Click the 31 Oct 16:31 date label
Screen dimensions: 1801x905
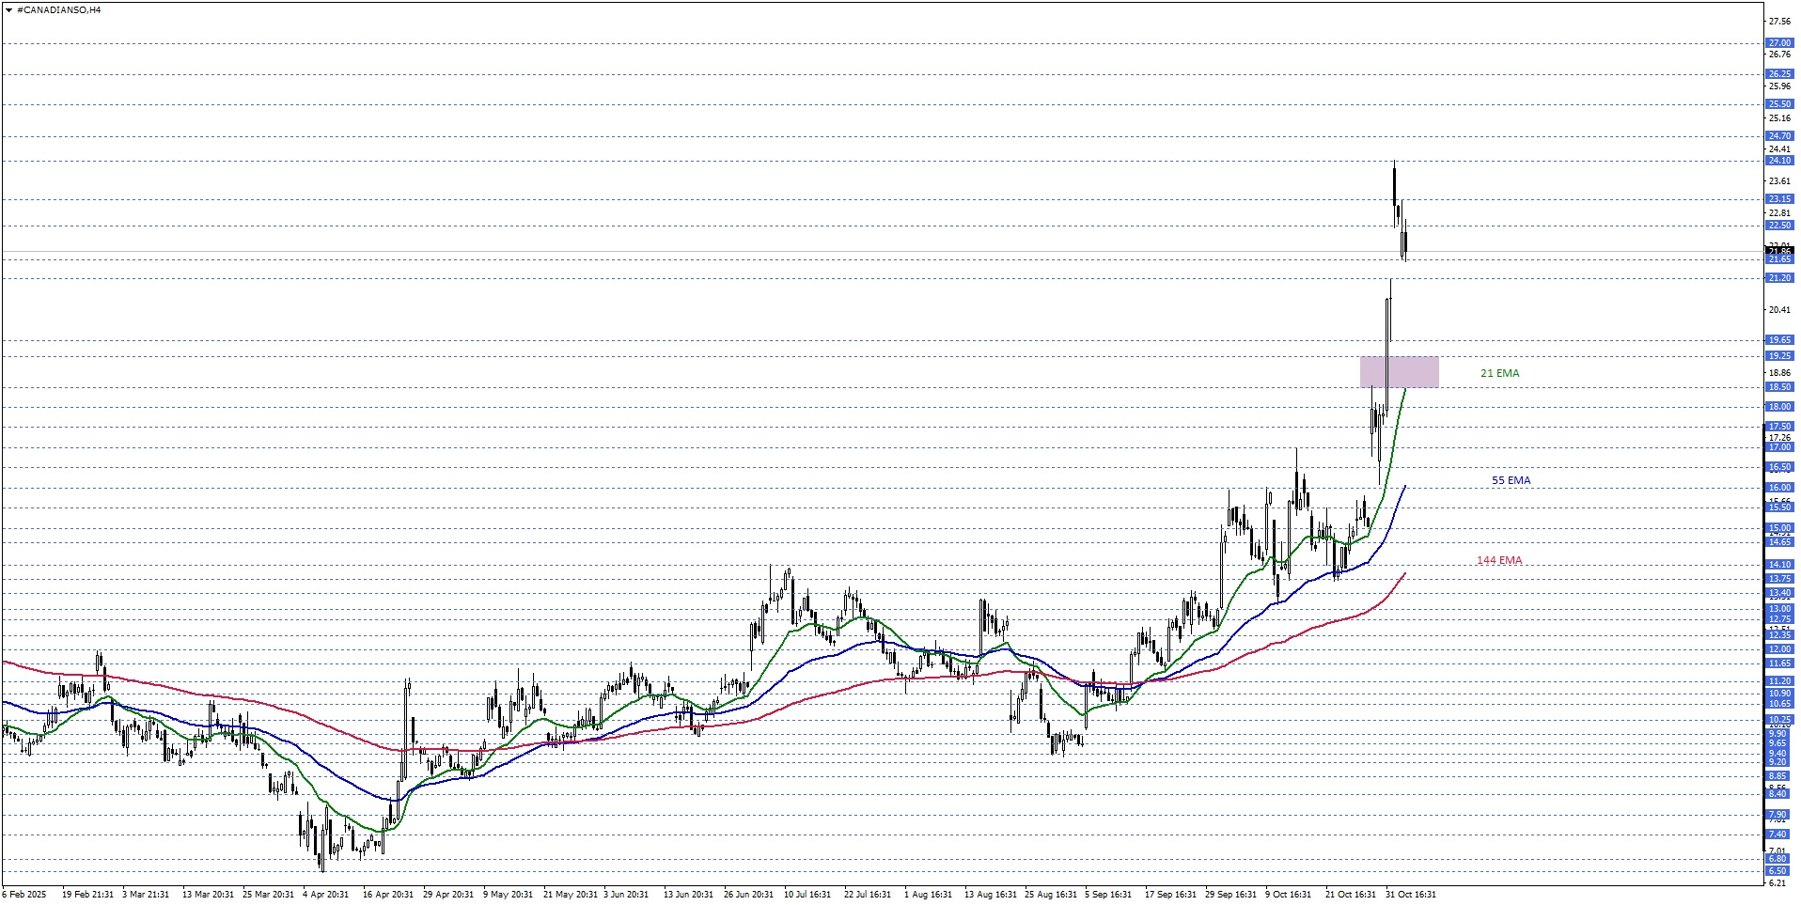pos(1410,894)
